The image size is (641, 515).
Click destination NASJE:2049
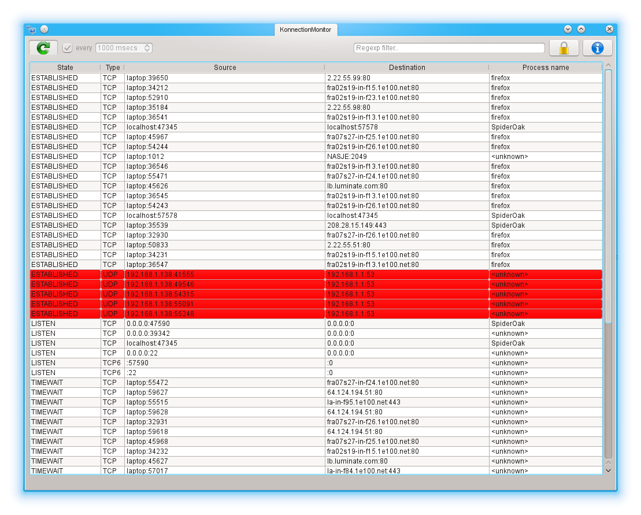pos(347,157)
